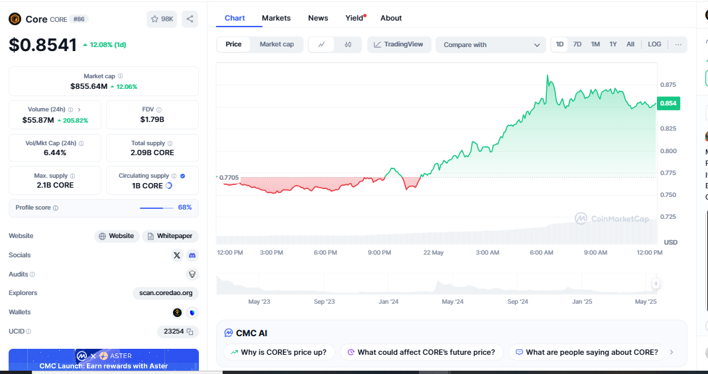Click the Circulating supply info icon
The image size is (708, 374).
174,176
